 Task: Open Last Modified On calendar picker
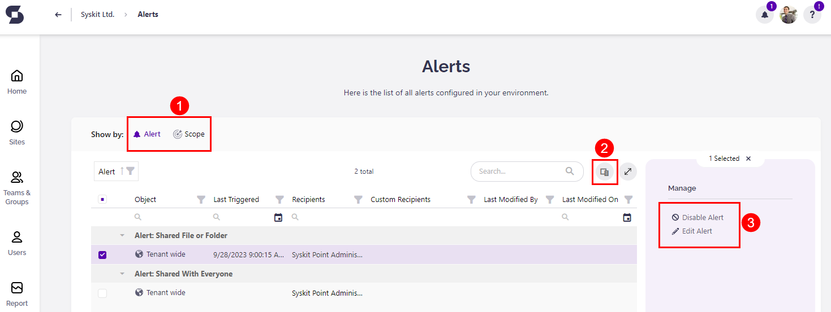click(x=627, y=217)
